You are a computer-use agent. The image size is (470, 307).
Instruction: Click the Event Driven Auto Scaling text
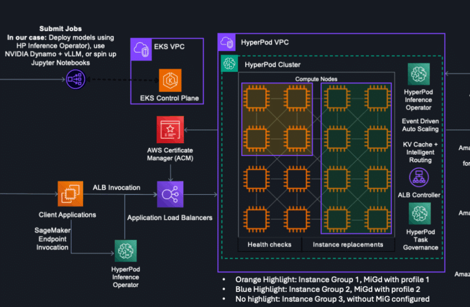pos(420,125)
